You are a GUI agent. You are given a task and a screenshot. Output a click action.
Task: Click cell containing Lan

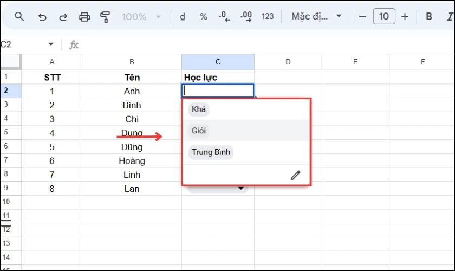pyautogui.click(x=132, y=189)
